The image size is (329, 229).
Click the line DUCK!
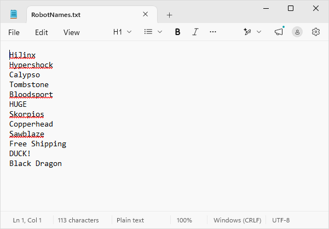coord(20,153)
